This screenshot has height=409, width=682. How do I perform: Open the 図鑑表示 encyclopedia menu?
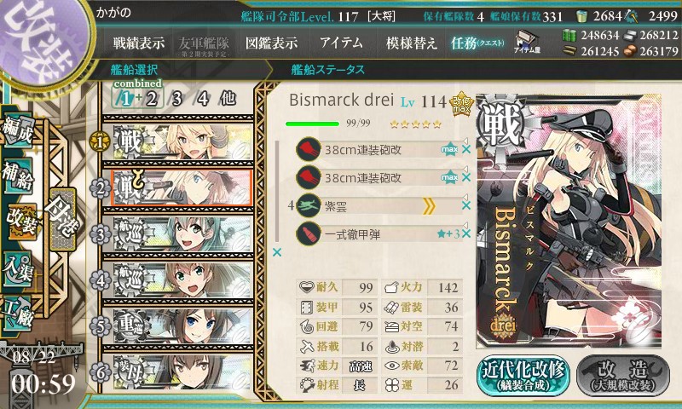(271, 43)
